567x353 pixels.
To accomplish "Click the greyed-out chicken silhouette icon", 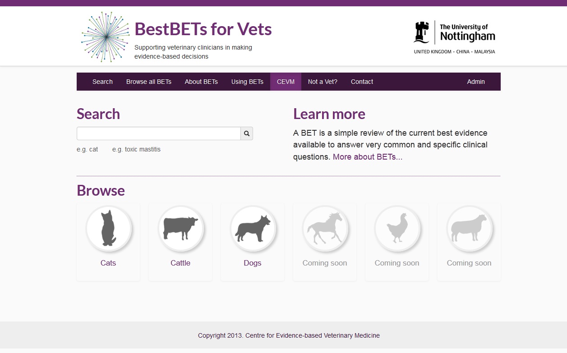I will pos(397,228).
